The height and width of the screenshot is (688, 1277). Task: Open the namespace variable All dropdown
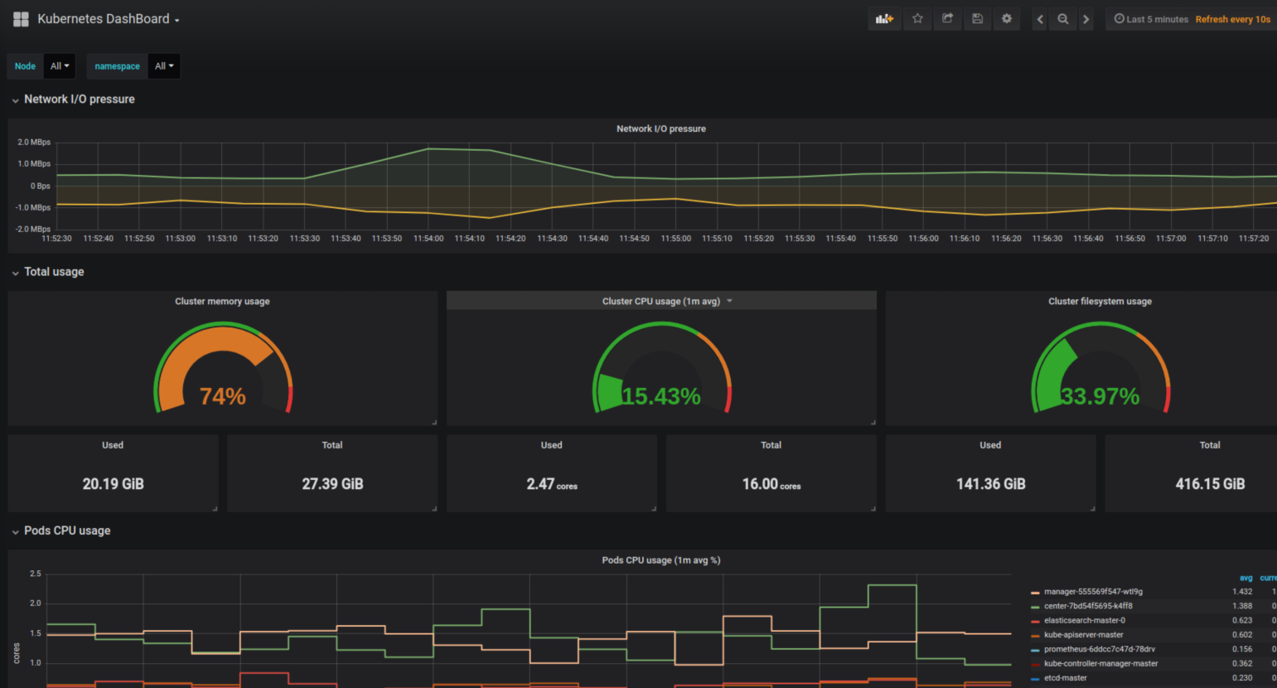click(x=164, y=66)
